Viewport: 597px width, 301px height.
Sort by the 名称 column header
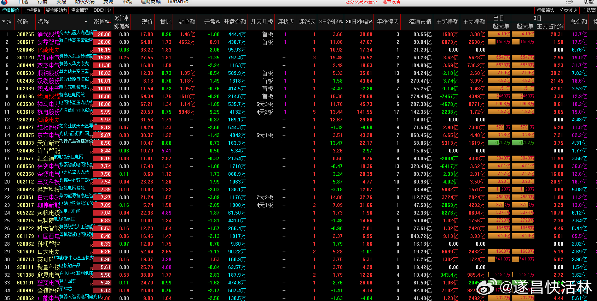[44, 22]
